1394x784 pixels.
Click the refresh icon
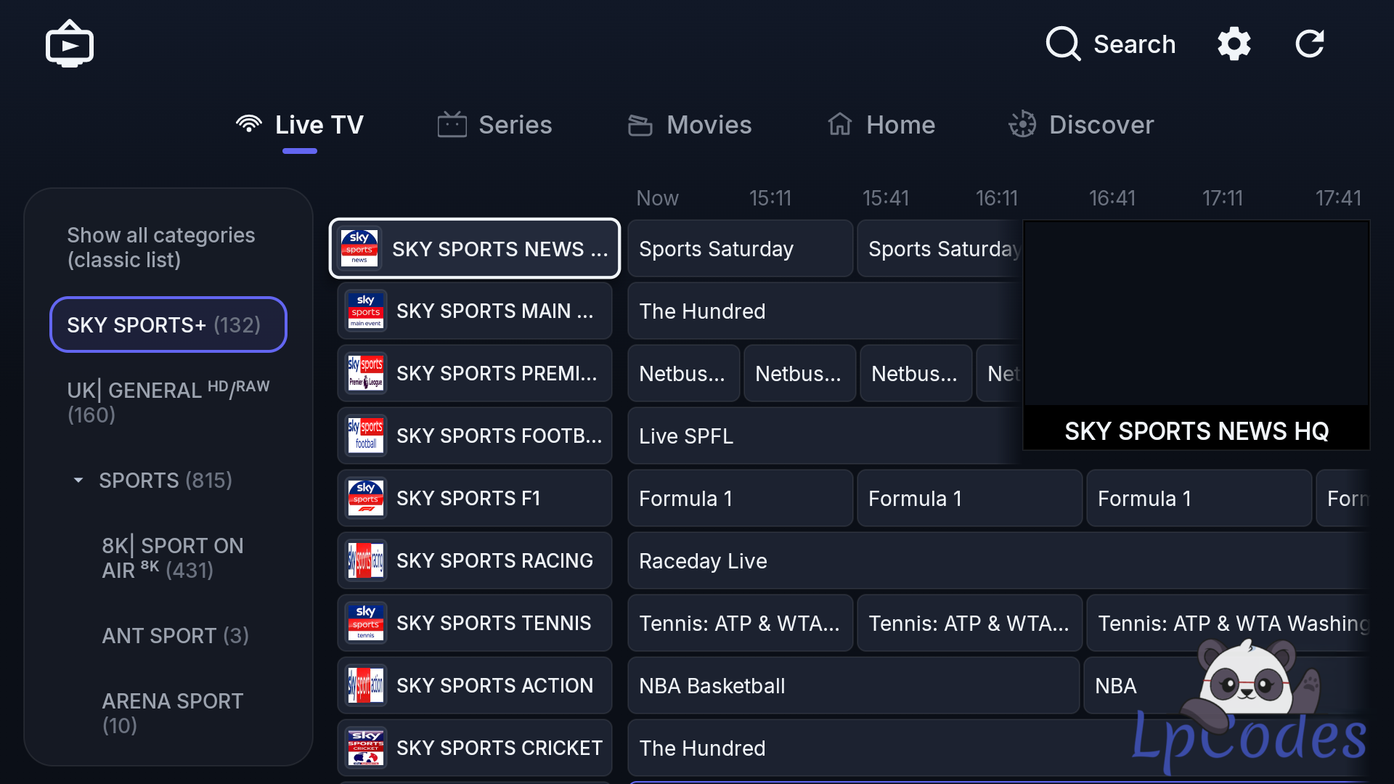click(x=1310, y=44)
